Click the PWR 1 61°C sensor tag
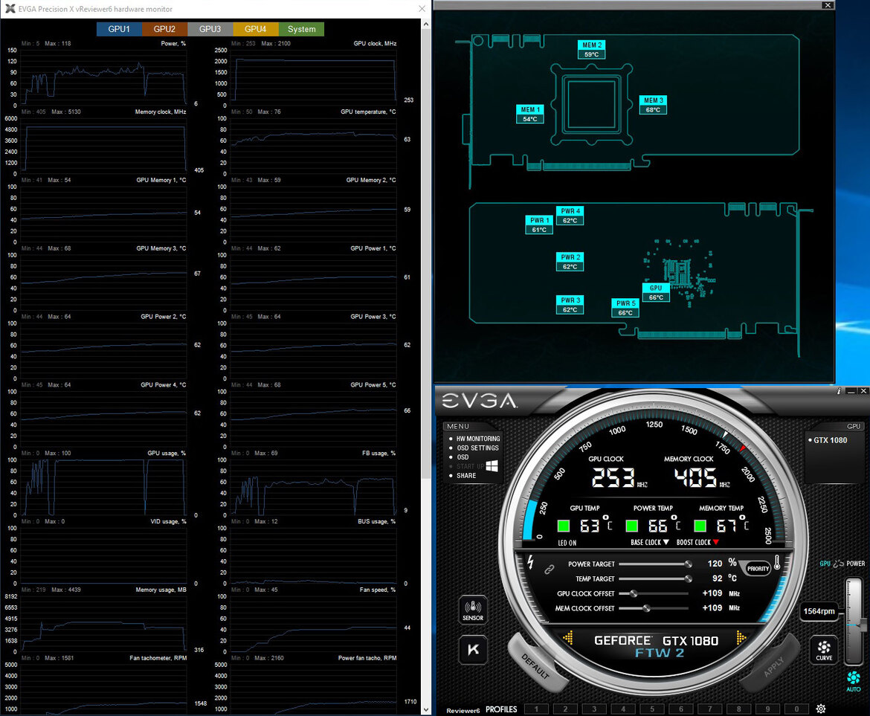Screen dimensions: 870x716 click(x=539, y=225)
